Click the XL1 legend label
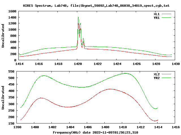The height and width of the screenshot is (135, 181). point(156,14)
